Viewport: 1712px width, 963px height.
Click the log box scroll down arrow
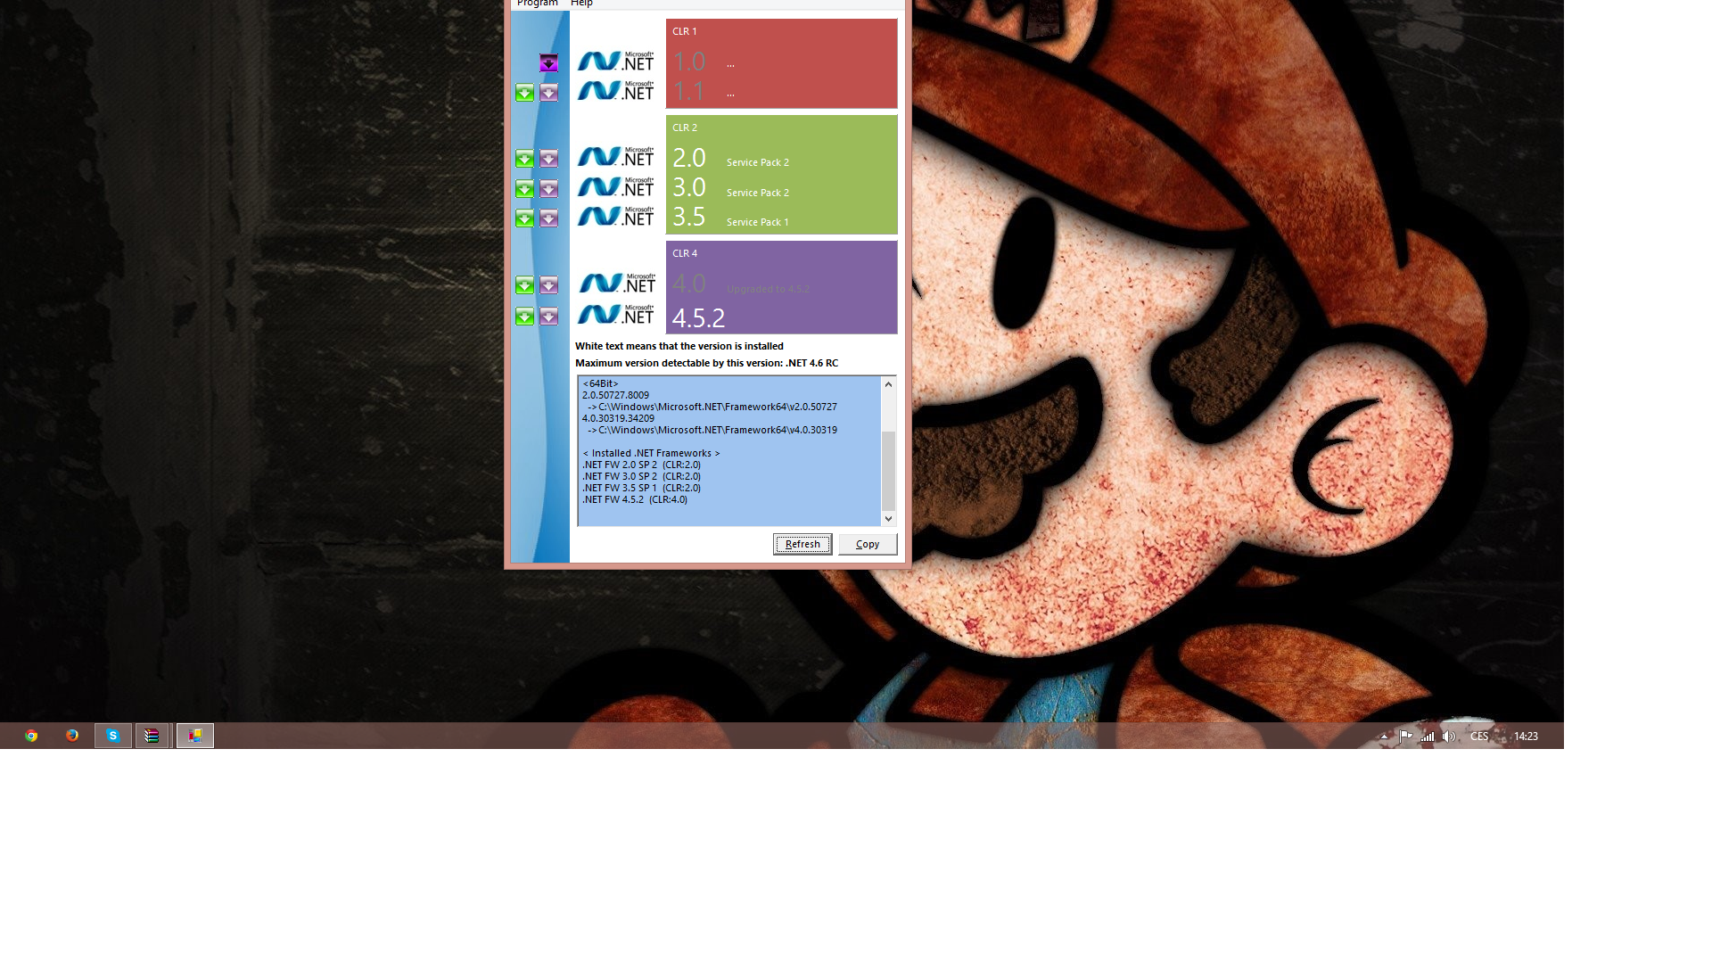point(888,518)
